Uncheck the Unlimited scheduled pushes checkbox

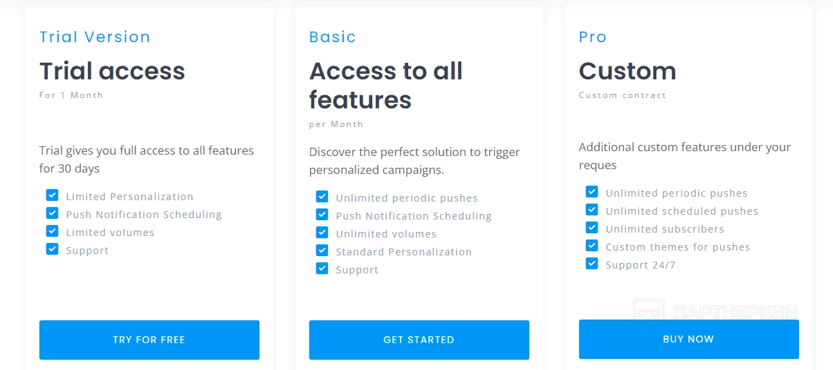(592, 210)
